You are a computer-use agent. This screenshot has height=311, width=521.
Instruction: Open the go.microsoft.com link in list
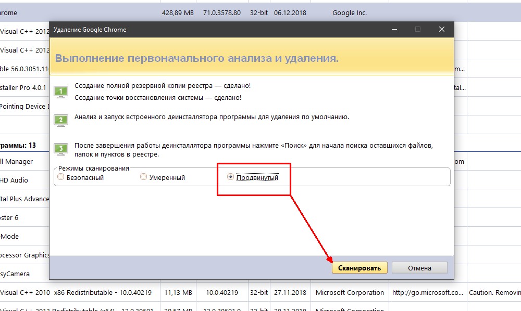[x=427, y=292]
